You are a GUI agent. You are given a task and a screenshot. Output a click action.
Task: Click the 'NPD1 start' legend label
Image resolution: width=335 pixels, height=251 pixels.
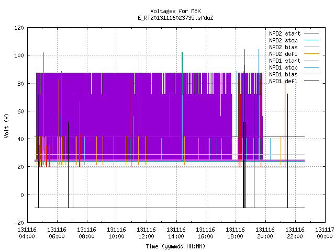pos(285,61)
